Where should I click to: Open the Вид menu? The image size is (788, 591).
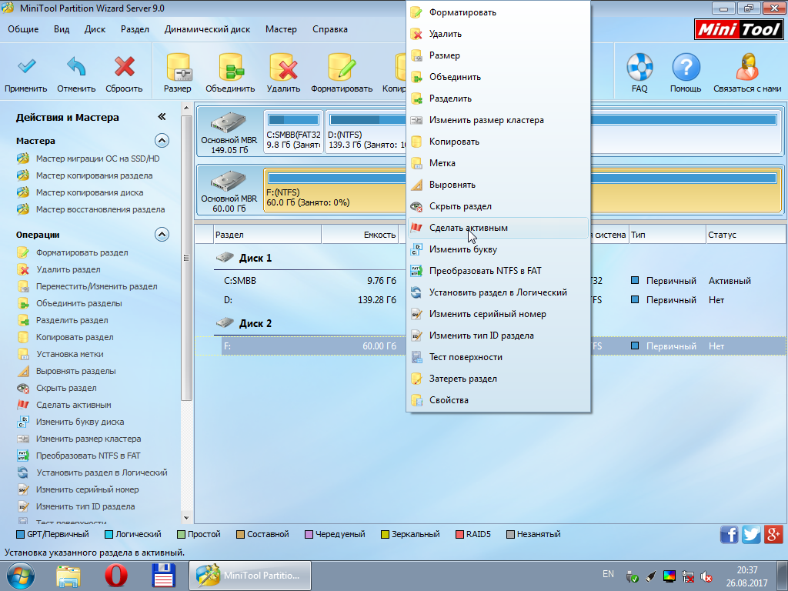[62, 29]
